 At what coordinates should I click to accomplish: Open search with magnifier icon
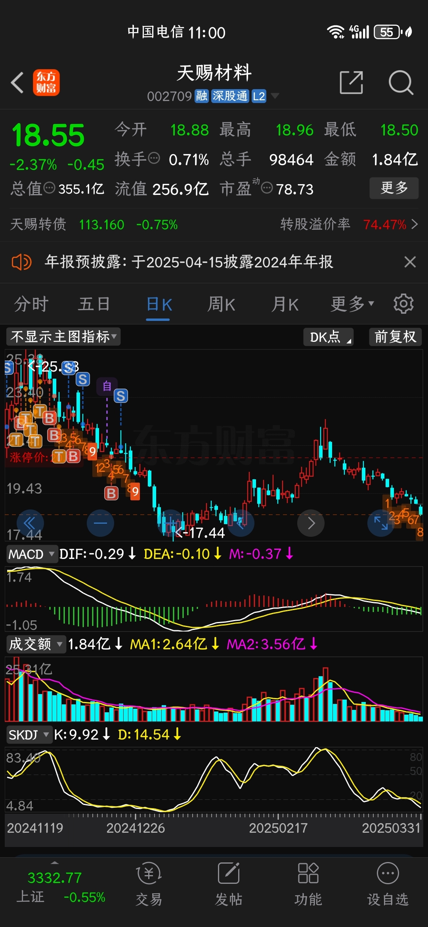point(401,83)
